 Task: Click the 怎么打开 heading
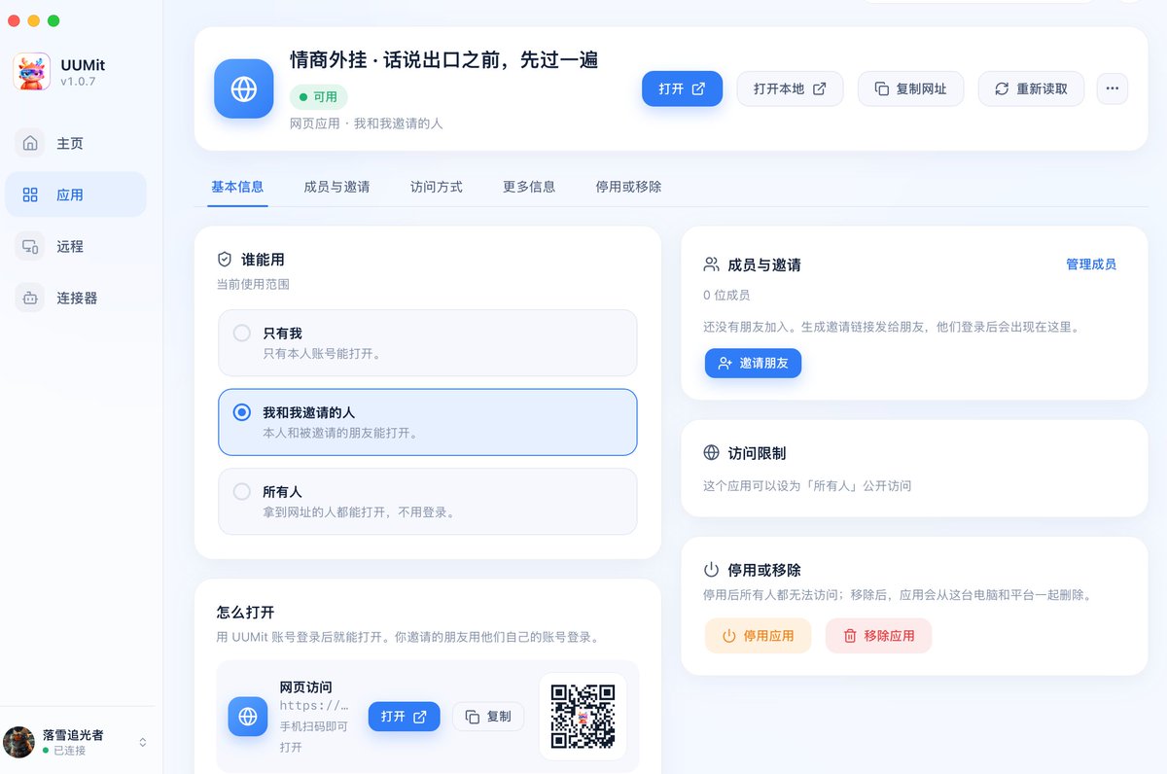[245, 613]
